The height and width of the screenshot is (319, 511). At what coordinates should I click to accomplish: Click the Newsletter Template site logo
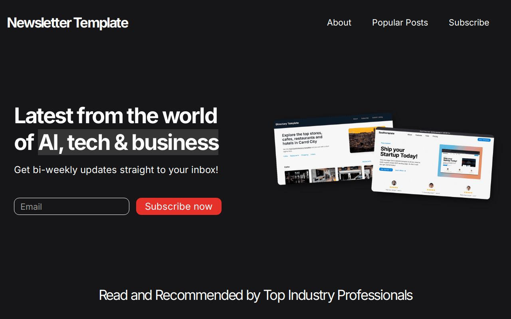[67, 23]
